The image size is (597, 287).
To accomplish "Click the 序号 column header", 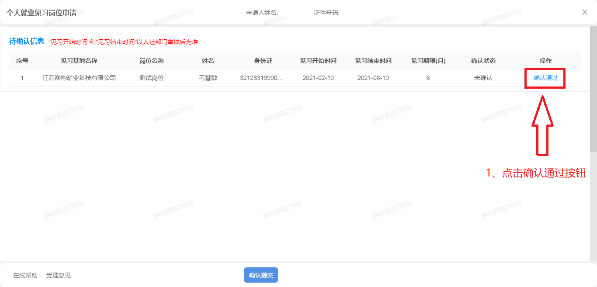I will tap(22, 61).
